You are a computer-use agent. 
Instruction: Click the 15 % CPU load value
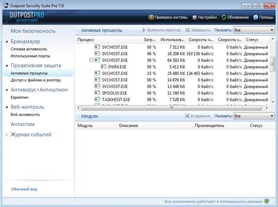[x=151, y=73]
